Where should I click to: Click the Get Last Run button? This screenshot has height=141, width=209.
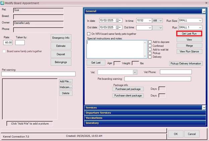tap(189, 34)
